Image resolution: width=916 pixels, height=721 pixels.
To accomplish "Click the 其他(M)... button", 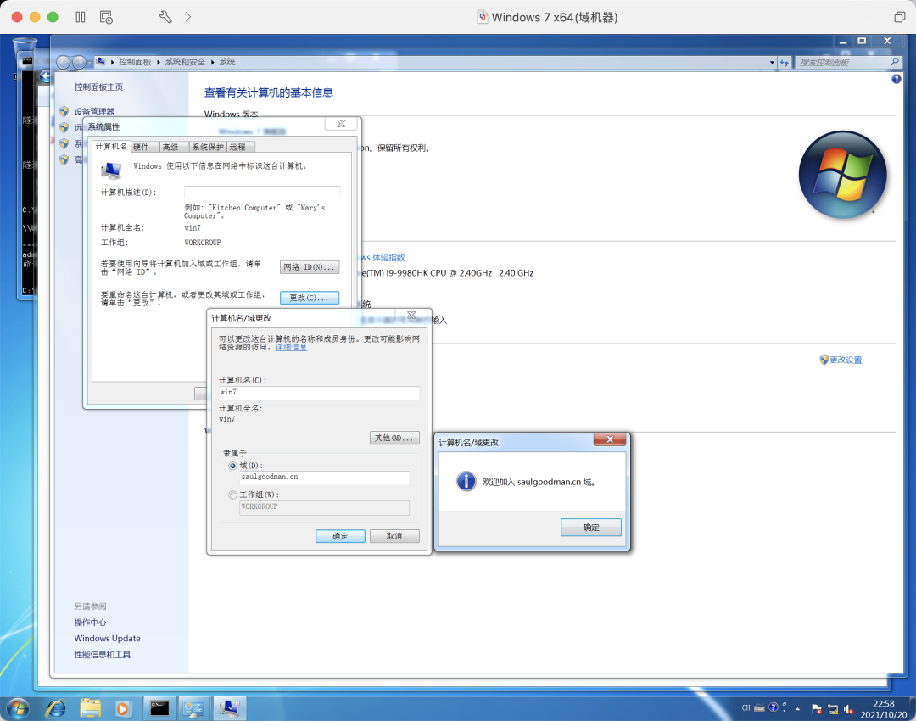I will (x=394, y=438).
